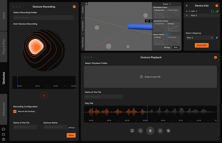Screen dimensions: 222x143
Task: Toggle the Pegs option in charts panel
Action: tap(167, 48)
